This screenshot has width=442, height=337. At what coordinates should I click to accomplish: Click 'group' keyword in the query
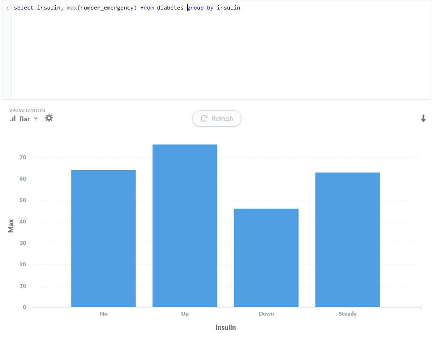[196, 8]
